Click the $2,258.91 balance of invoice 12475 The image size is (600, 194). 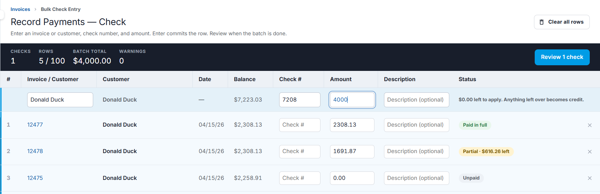tap(248, 178)
